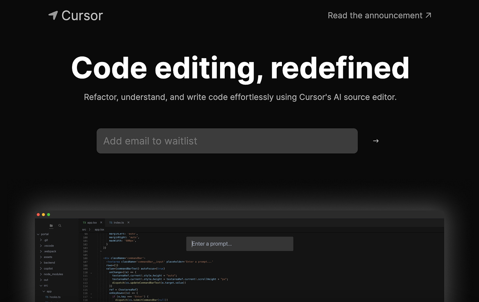Viewport: 479px width, 302px height.
Task: Open the Read the announcement link
Action: [379, 15]
